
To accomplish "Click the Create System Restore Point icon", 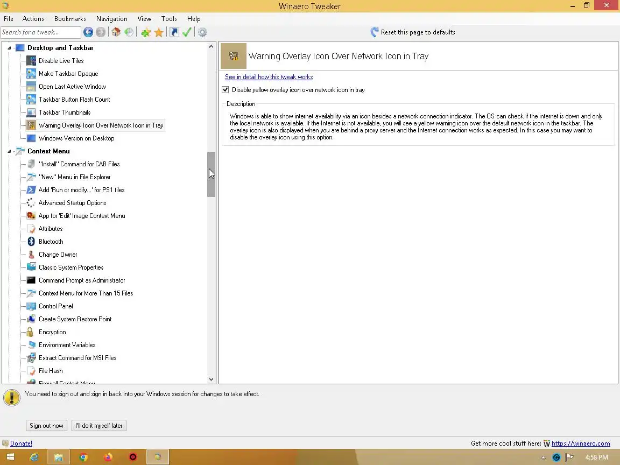I will click(x=31, y=319).
